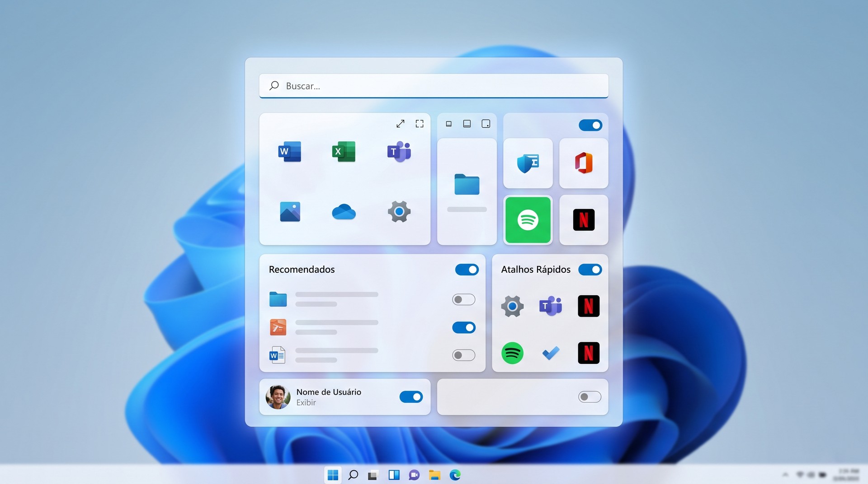Open the folder item in Recomendados

(x=278, y=299)
